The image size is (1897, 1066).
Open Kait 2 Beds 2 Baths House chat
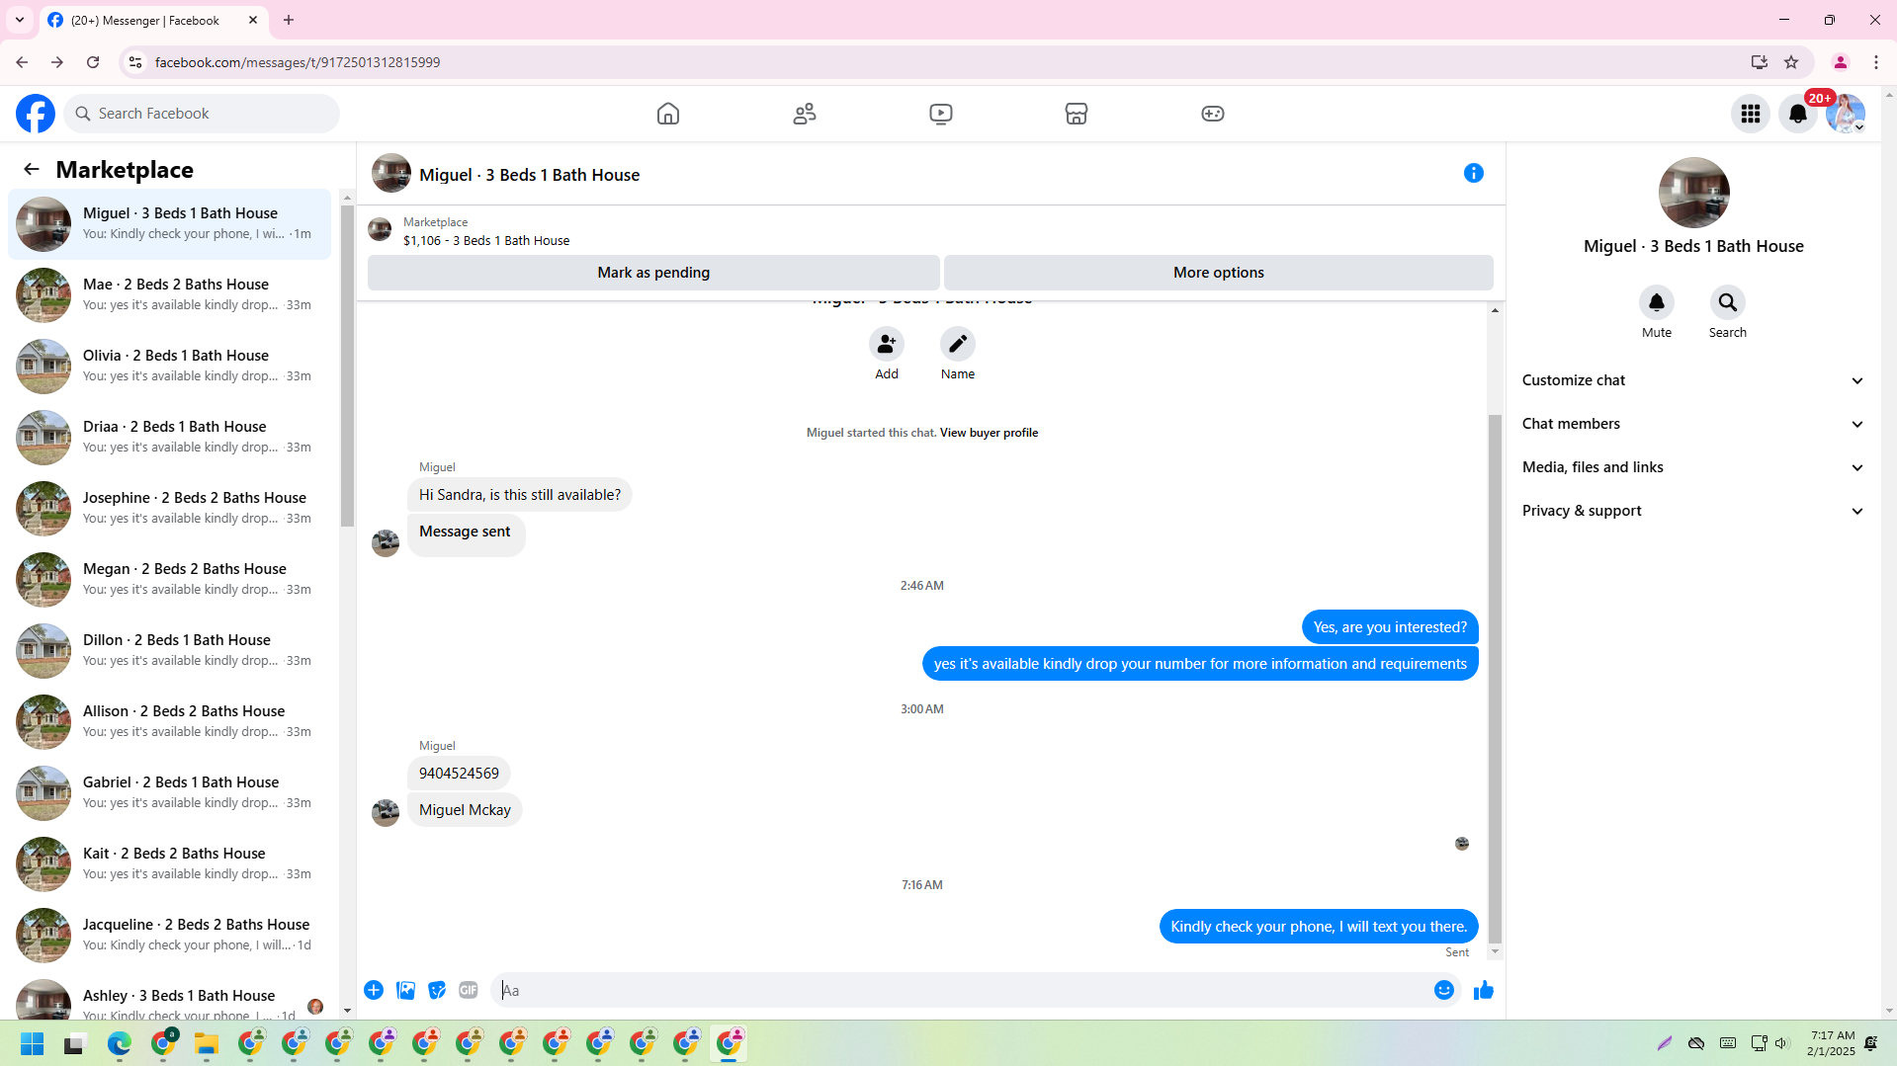tap(170, 863)
